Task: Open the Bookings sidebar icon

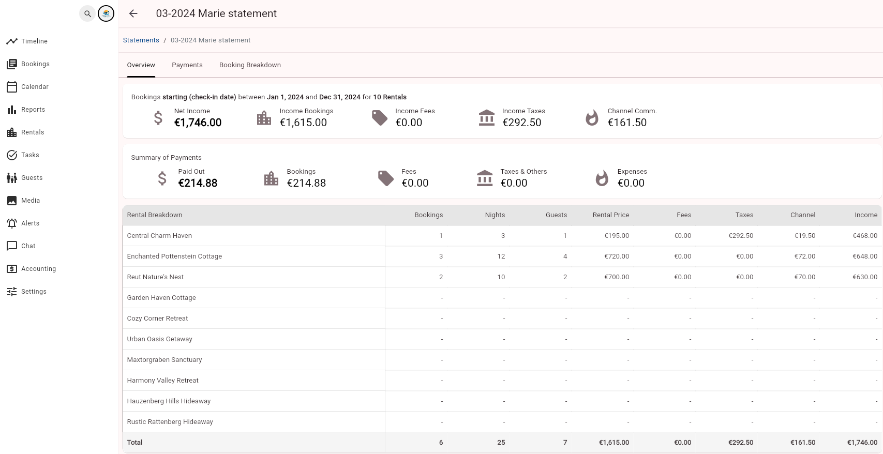Action: point(12,64)
